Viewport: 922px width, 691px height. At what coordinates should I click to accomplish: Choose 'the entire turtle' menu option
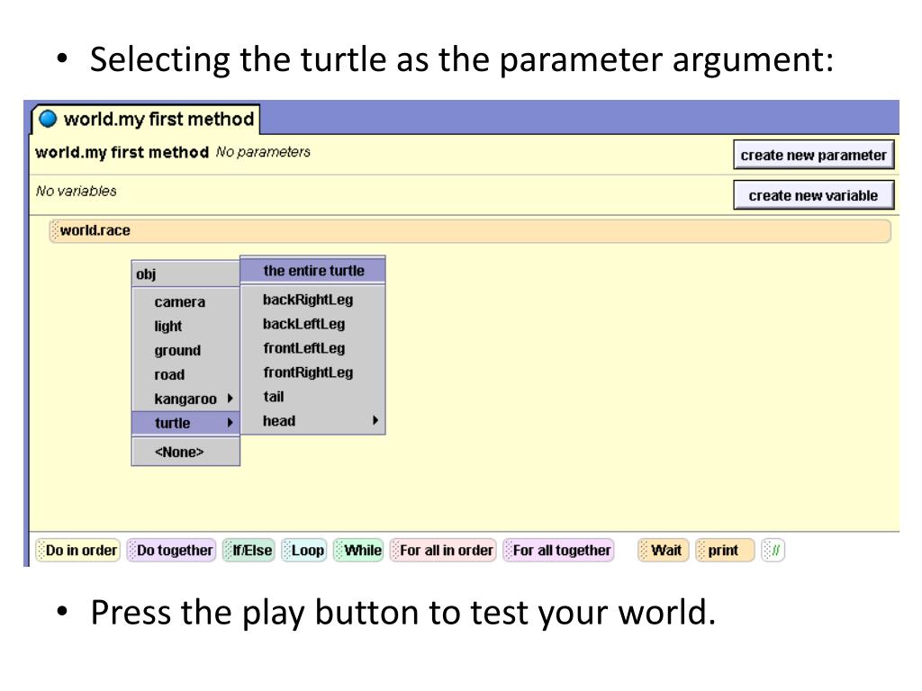tap(312, 270)
